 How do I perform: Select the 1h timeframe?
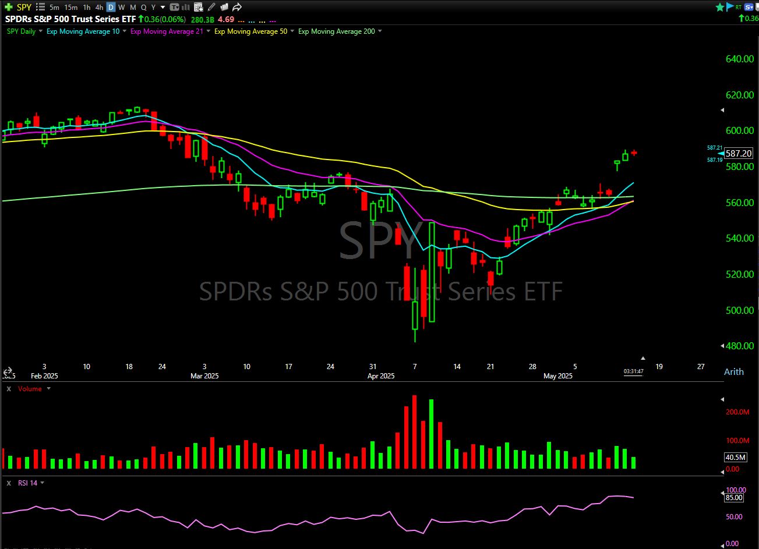(x=87, y=7)
